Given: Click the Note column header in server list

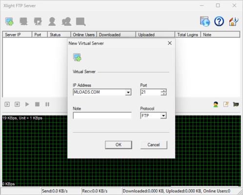Looking at the screenshot, I should (220, 35).
